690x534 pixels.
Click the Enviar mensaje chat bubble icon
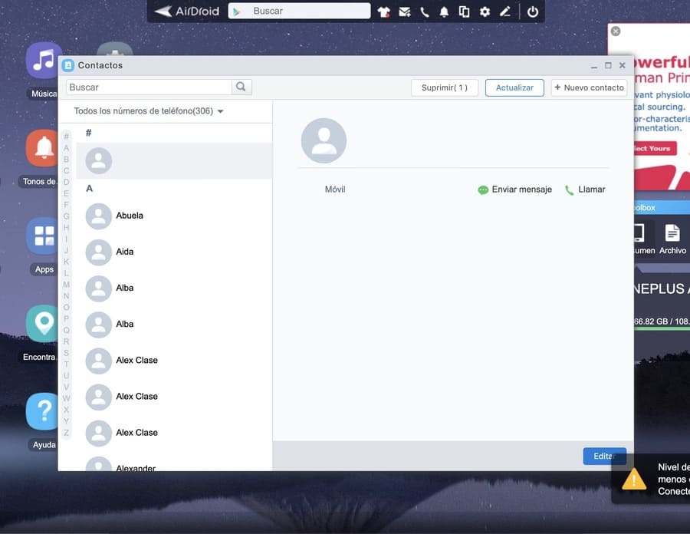pos(483,190)
